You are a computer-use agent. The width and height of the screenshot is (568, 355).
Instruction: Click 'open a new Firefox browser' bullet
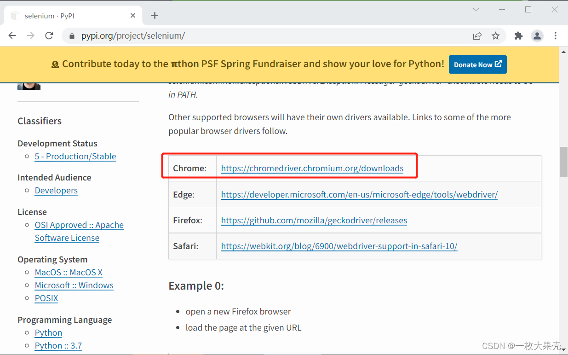238,312
